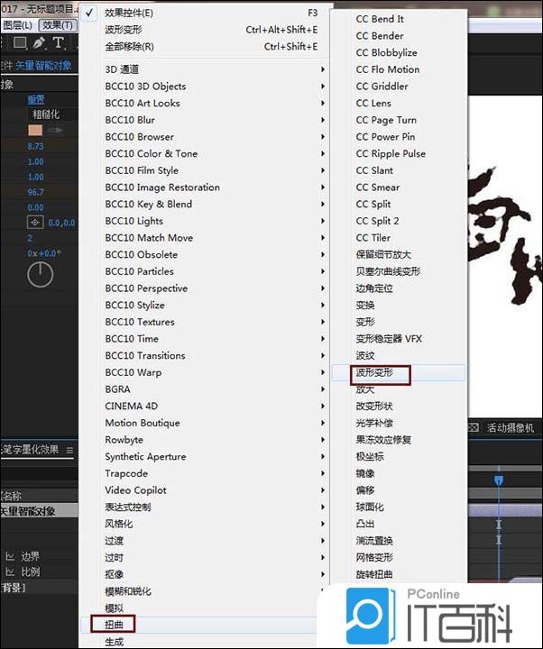Viewport: 543px width, 649px height.
Task: Select 湍流置换 effect
Action: [x=399, y=541]
